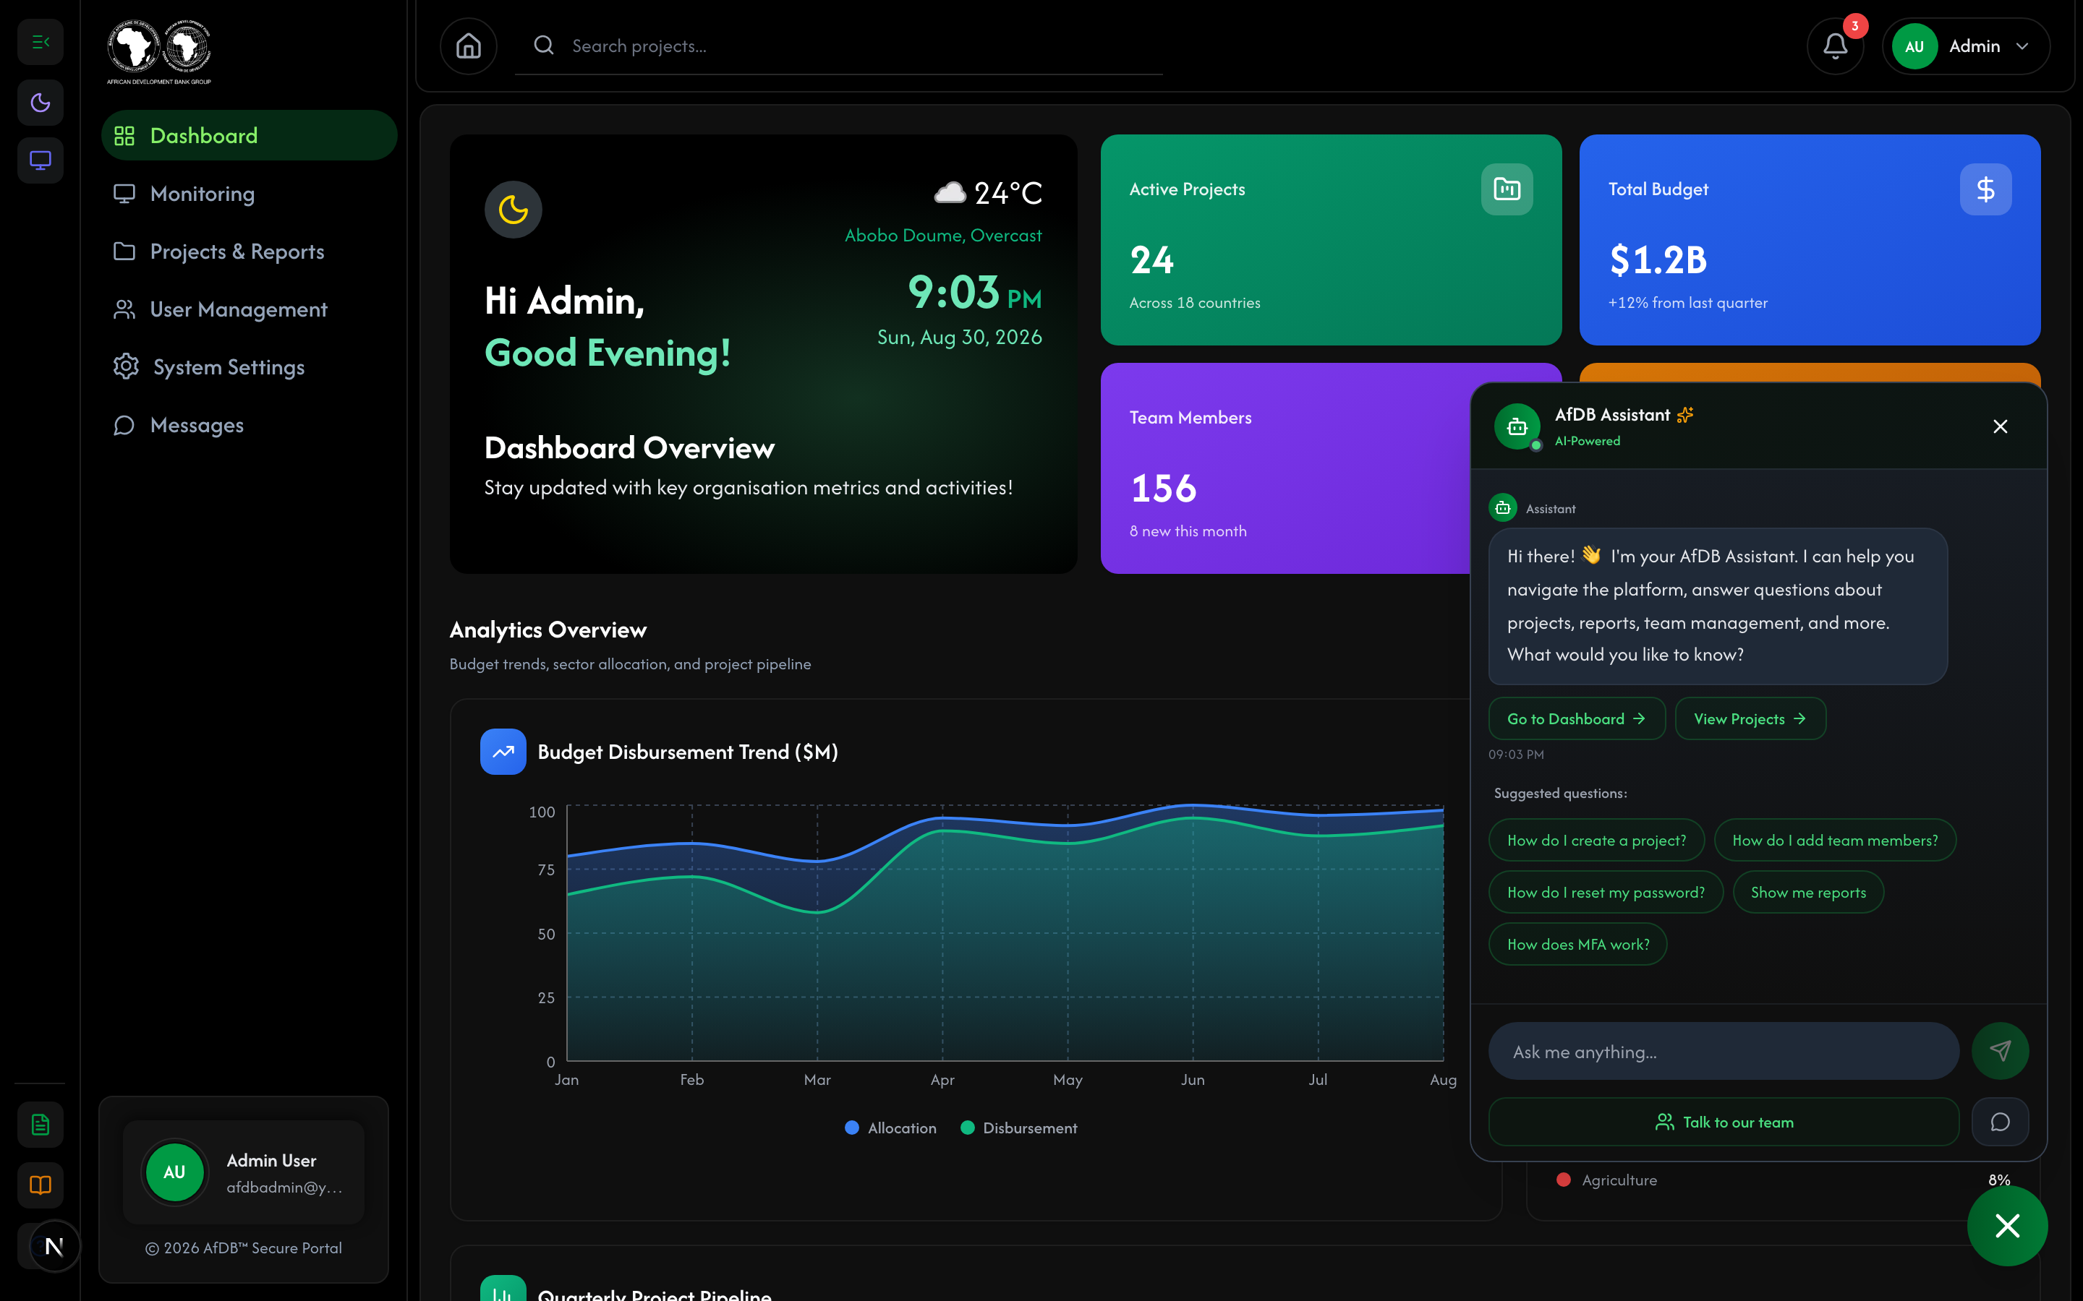Open Monitoring in the sidebar

pyautogui.click(x=249, y=194)
